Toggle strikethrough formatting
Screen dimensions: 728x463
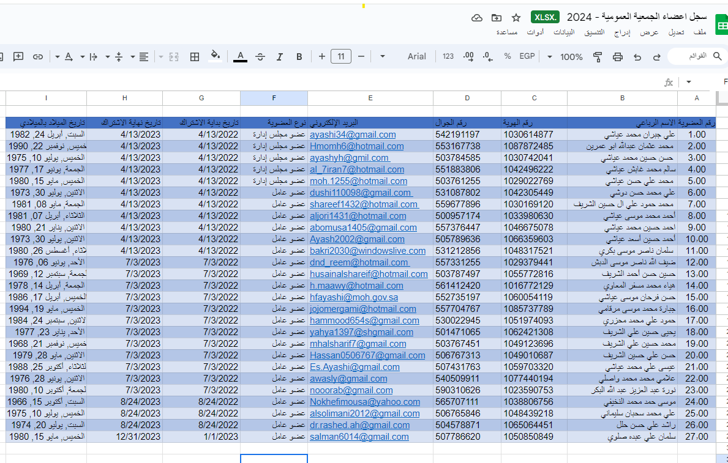[x=260, y=57]
